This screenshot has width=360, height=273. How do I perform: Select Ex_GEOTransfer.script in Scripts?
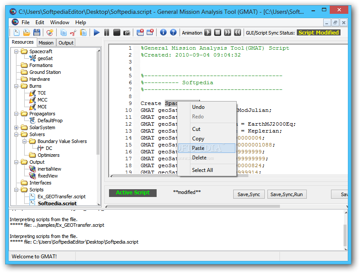pos(61,197)
